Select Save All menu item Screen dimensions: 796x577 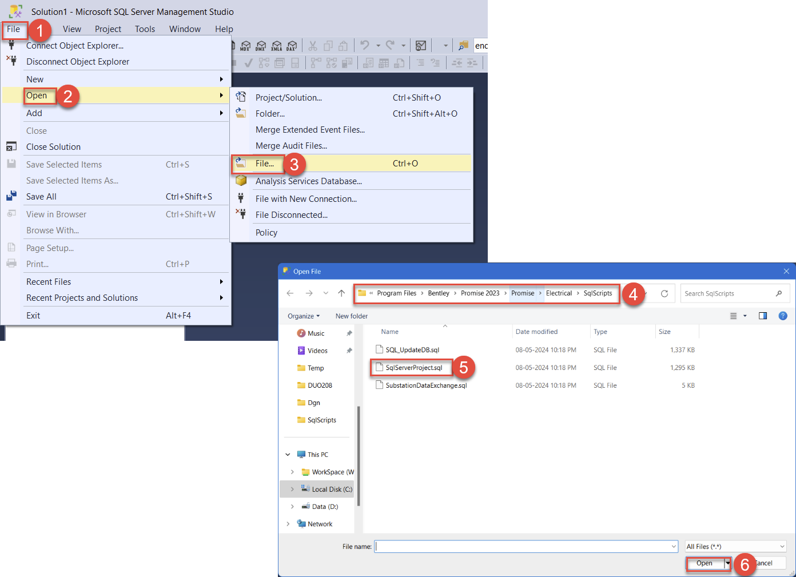(116, 197)
